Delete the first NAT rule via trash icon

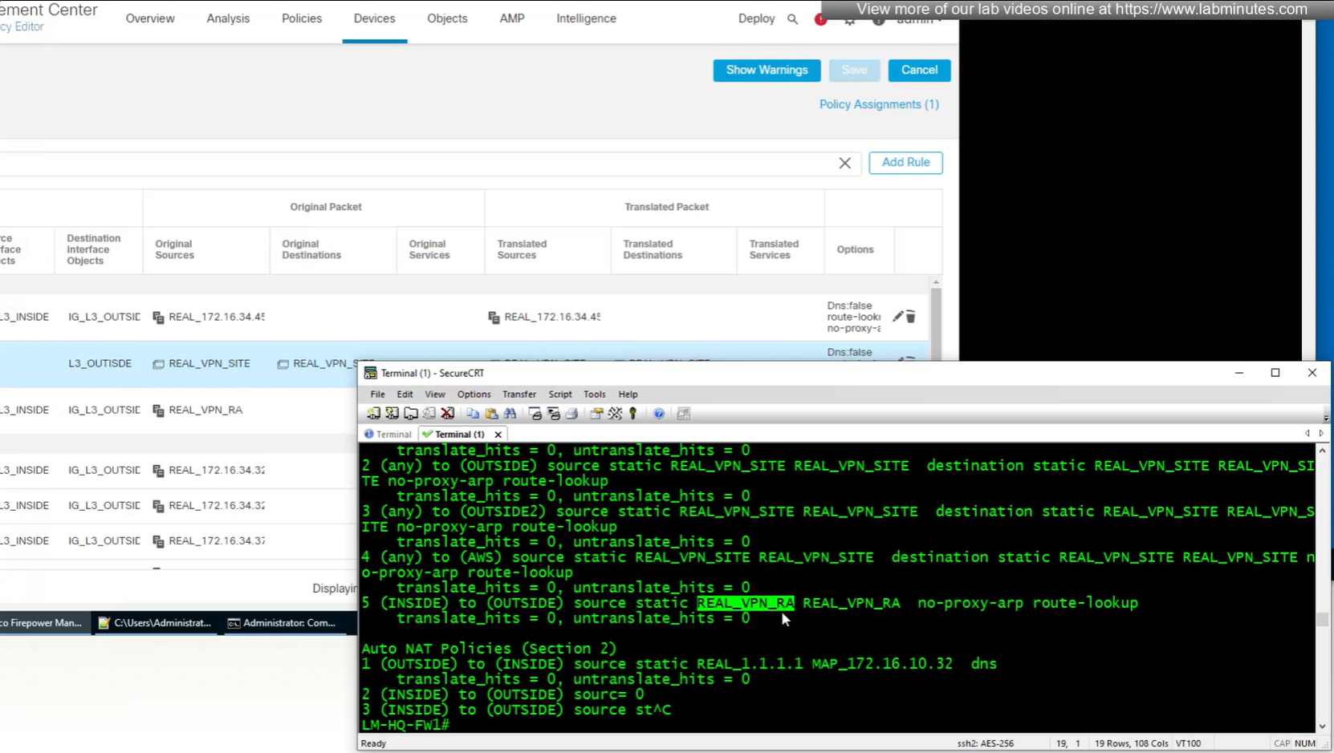(x=911, y=317)
